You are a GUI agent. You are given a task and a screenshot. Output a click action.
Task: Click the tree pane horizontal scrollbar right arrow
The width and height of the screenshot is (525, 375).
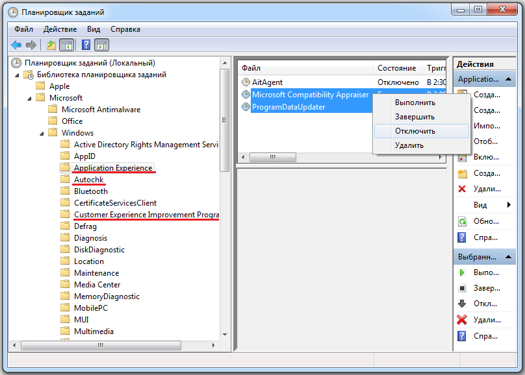pos(214,345)
